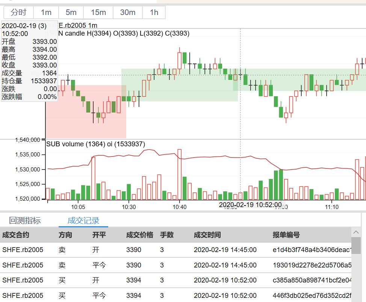
Task: Click the 1,525,000 volume axis label
Action: point(27,184)
